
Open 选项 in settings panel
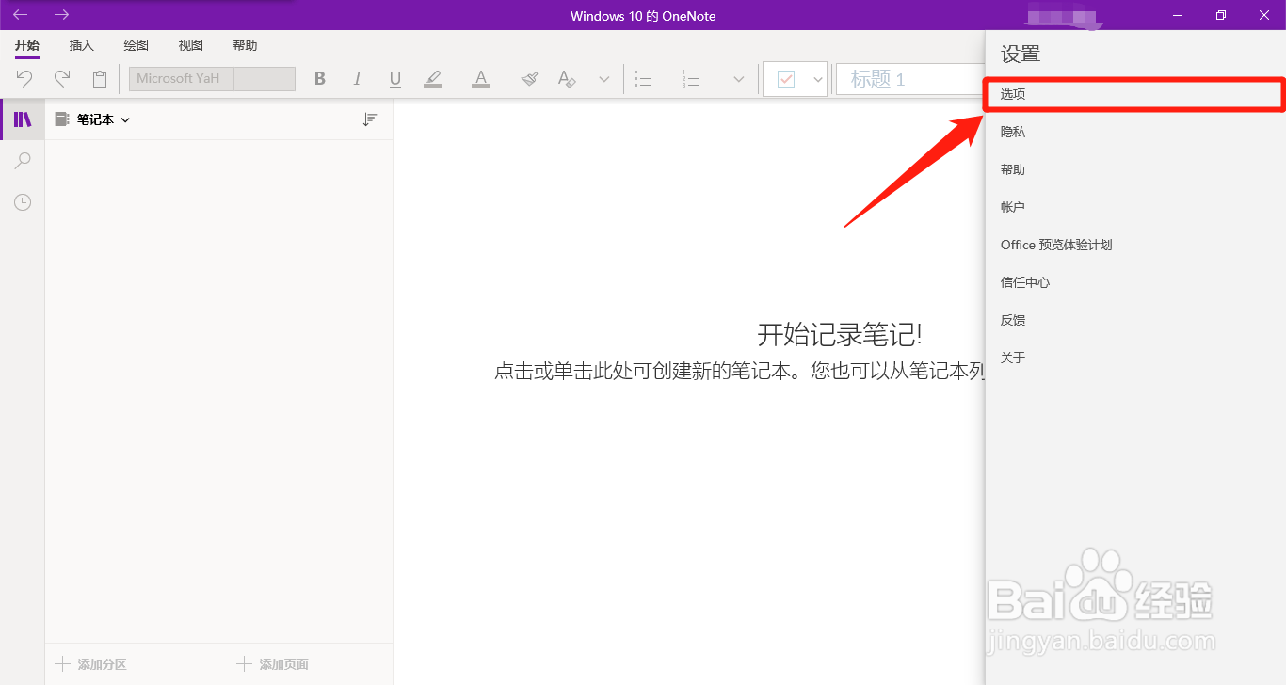click(x=1133, y=95)
